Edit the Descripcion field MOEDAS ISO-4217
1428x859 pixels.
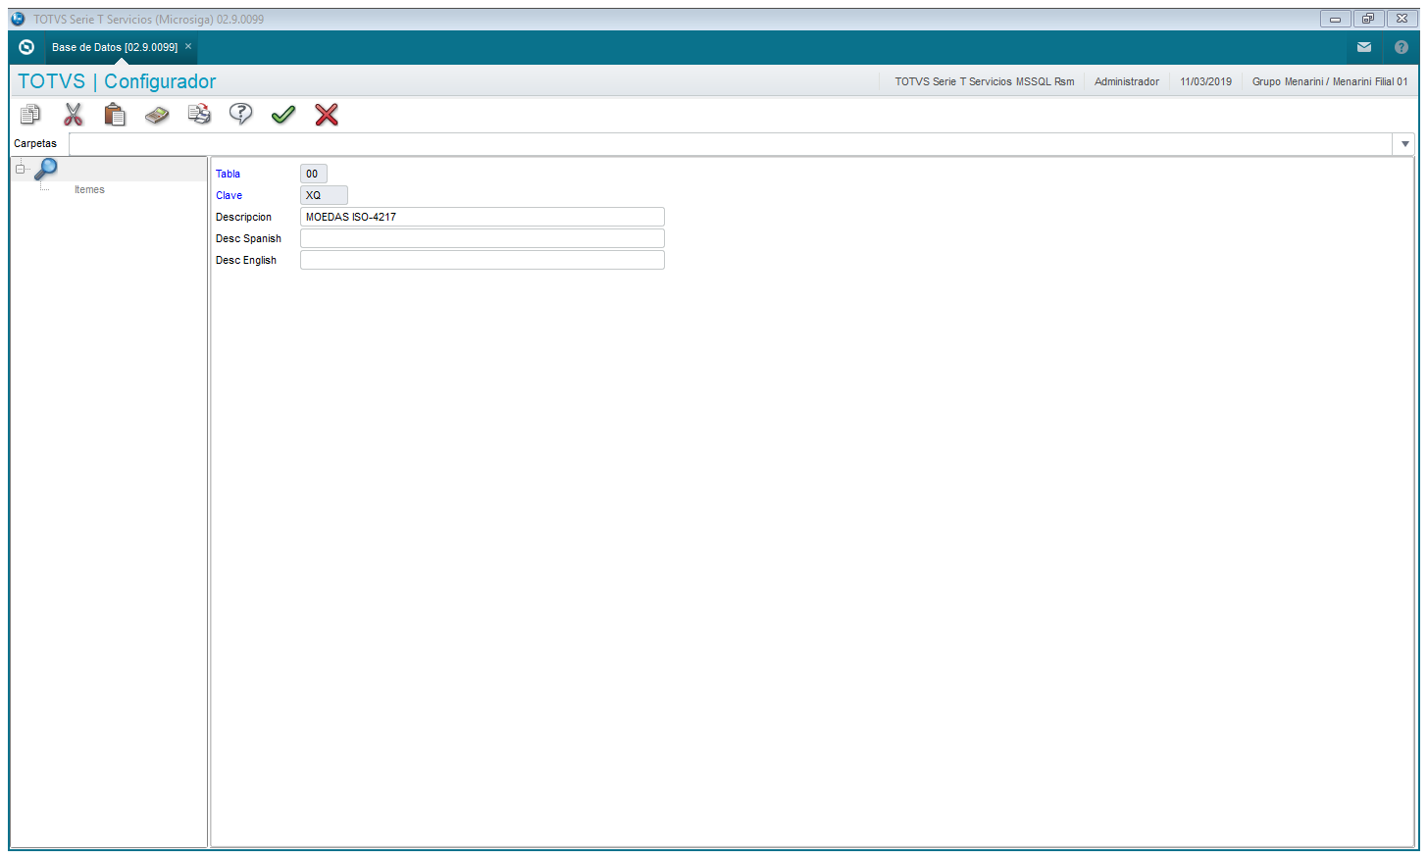tap(483, 217)
